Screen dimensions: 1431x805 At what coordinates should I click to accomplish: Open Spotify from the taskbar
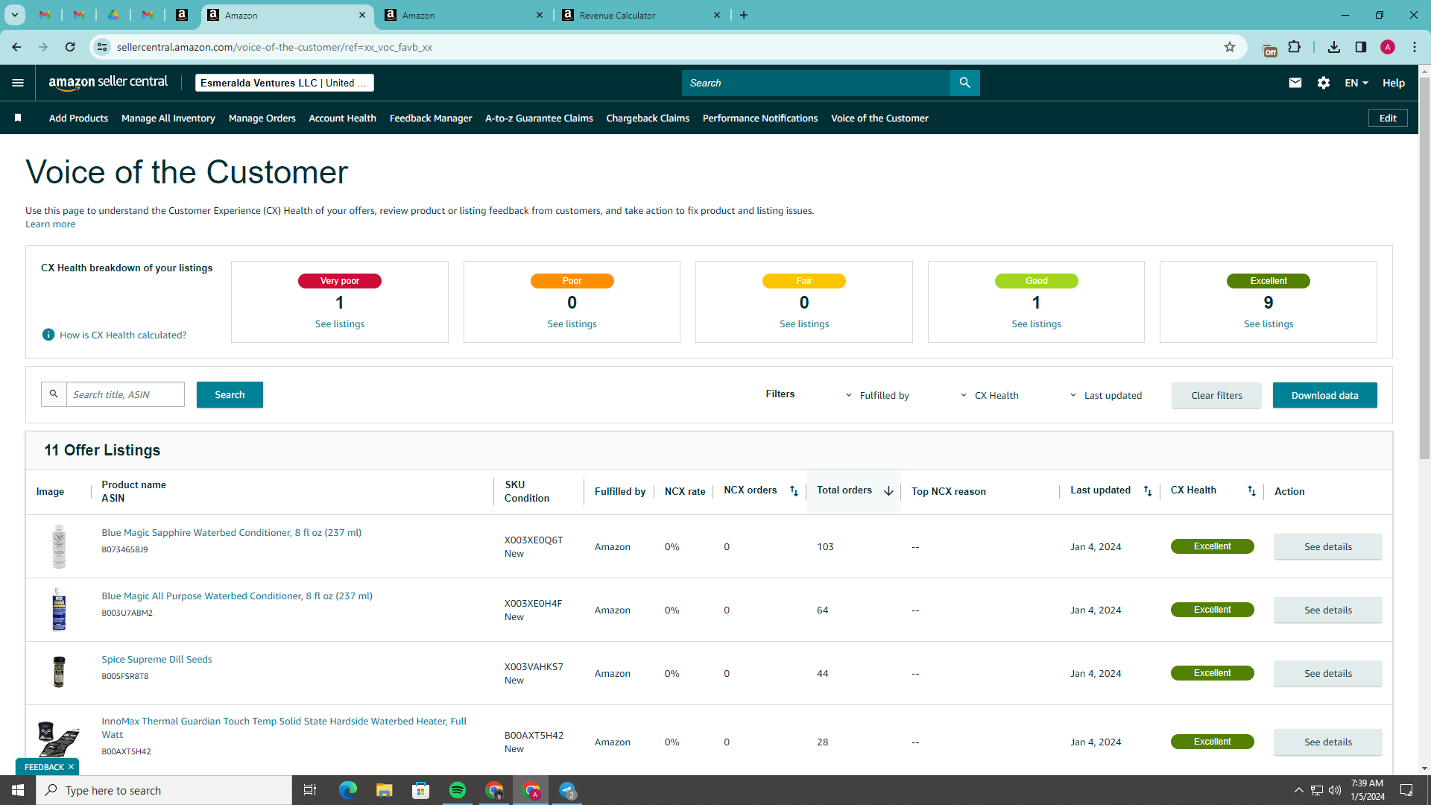click(x=458, y=790)
